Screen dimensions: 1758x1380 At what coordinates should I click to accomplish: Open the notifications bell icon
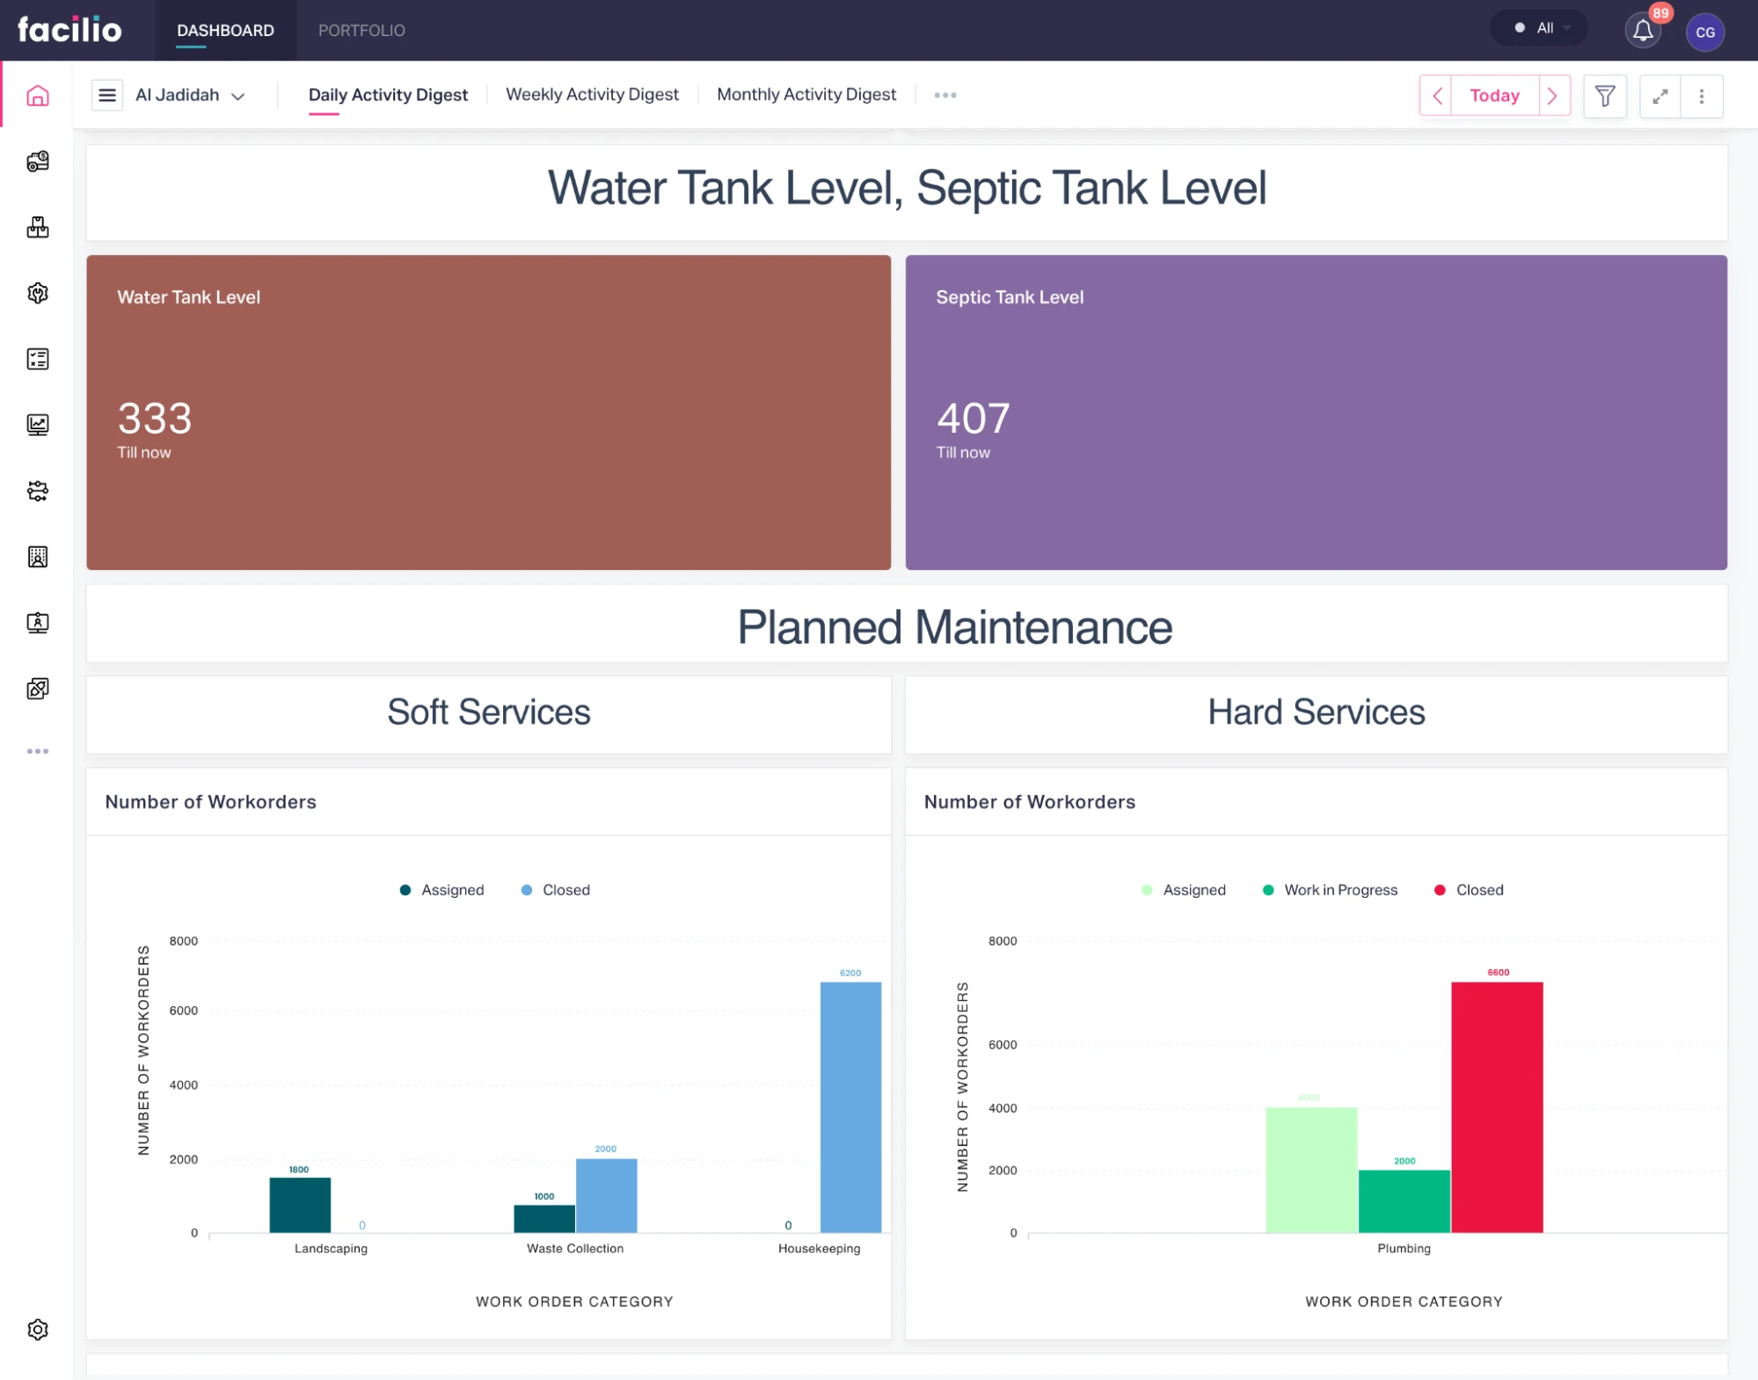(1642, 32)
